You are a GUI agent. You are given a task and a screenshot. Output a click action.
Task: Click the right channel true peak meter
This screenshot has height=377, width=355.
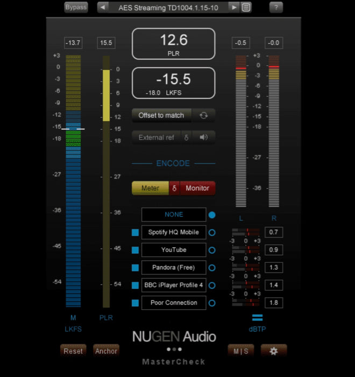tap(274, 131)
